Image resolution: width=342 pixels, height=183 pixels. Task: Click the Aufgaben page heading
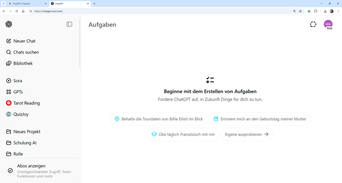102,25
